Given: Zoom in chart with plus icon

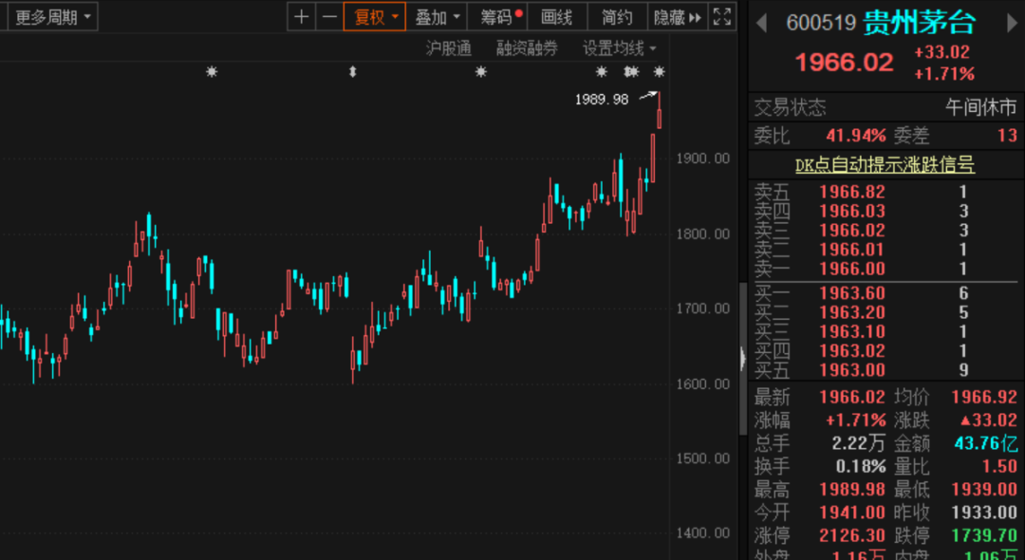Looking at the screenshot, I should pos(302,16).
